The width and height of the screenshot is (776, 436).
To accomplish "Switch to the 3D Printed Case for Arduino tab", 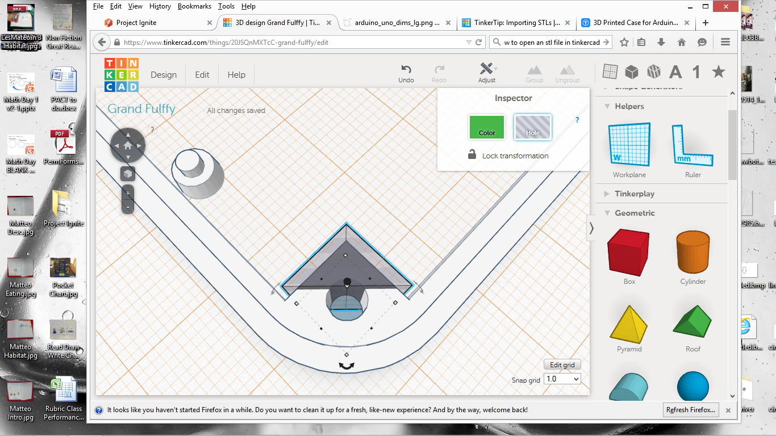I will coord(635,23).
